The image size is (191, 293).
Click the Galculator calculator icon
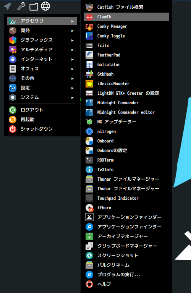pos(89,65)
